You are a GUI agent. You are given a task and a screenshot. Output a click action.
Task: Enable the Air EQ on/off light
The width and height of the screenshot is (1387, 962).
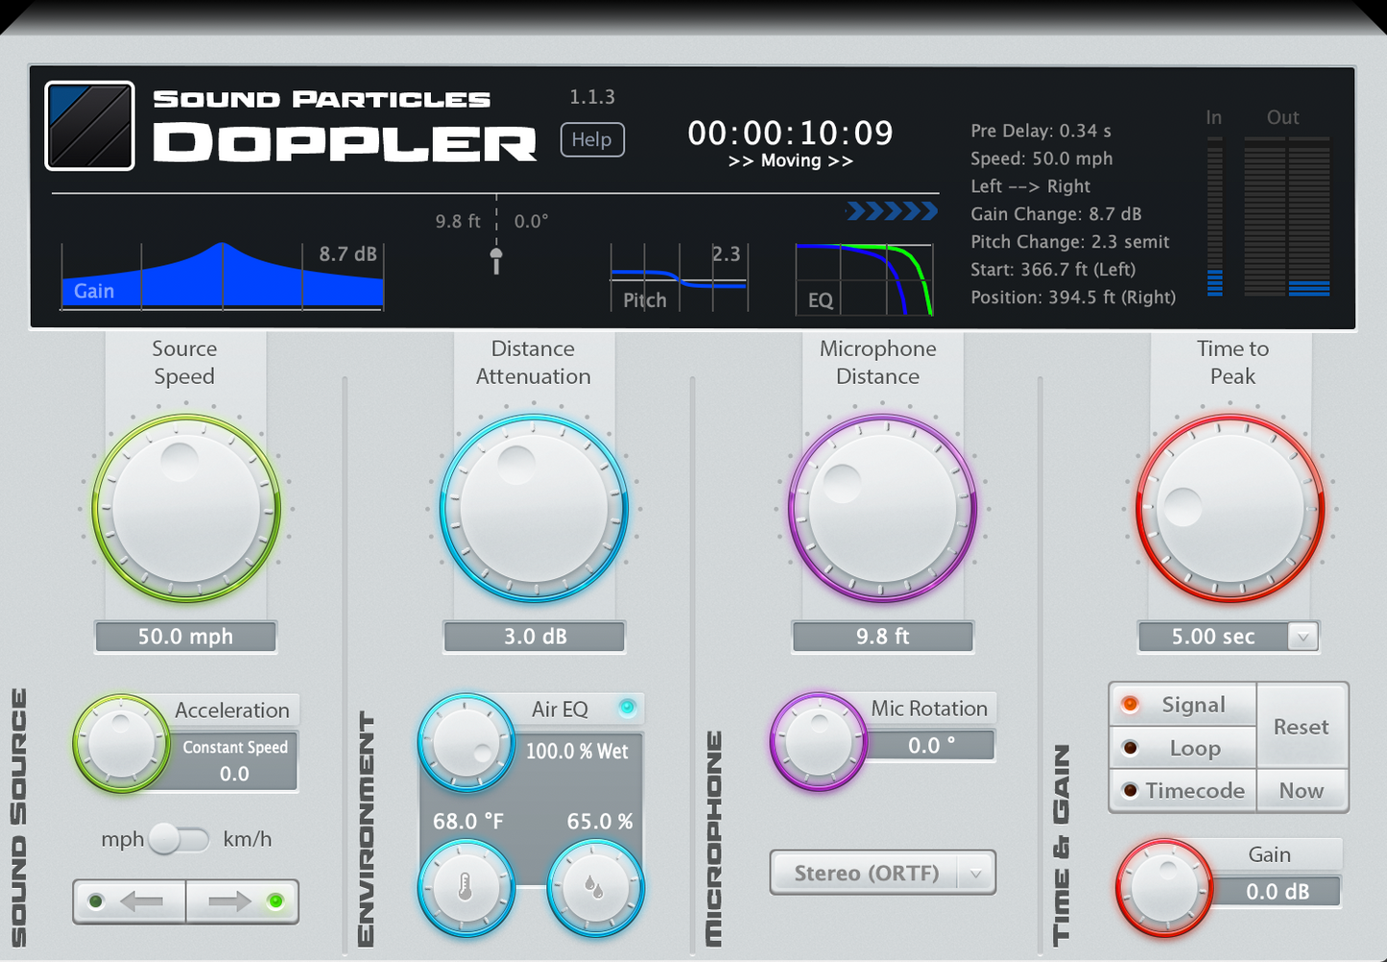(629, 709)
